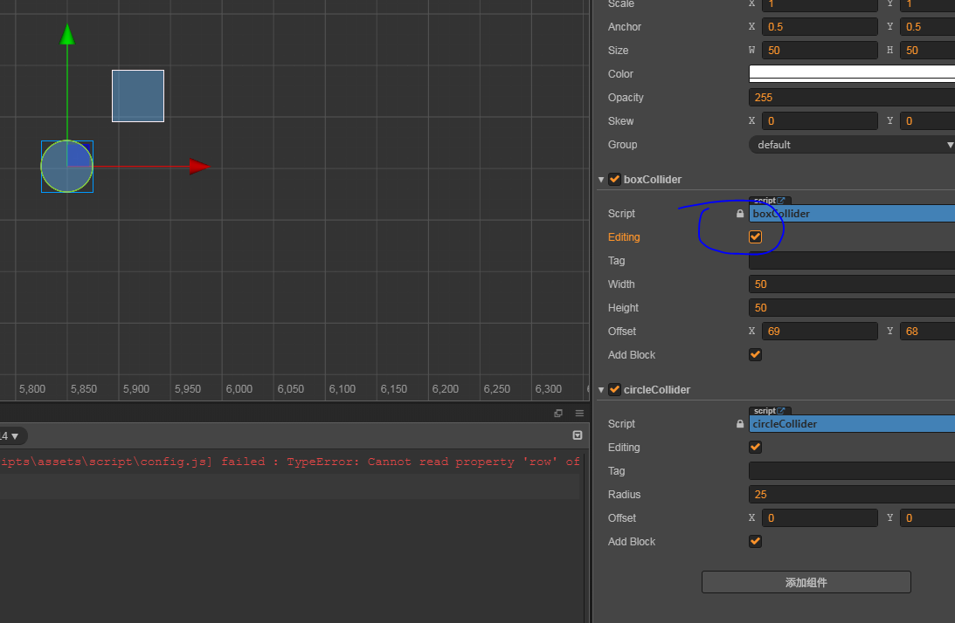Click the console panel popout icon
Screen dimensions: 955x623
[x=558, y=413]
